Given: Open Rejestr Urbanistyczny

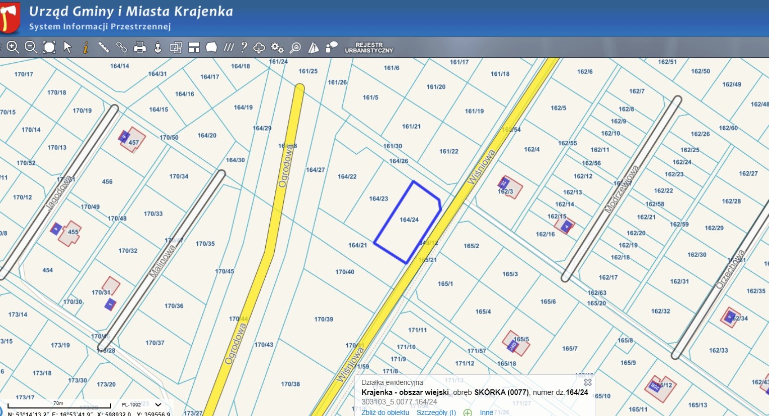Looking at the screenshot, I should [x=369, y=48].
